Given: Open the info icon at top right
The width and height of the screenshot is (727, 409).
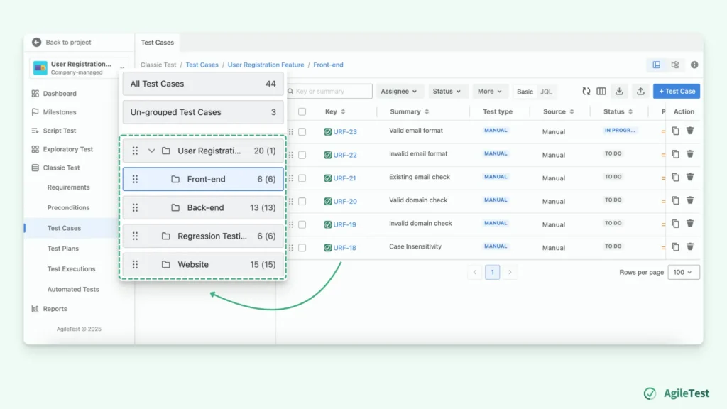Looking at the screenshot, I should 694,65.
